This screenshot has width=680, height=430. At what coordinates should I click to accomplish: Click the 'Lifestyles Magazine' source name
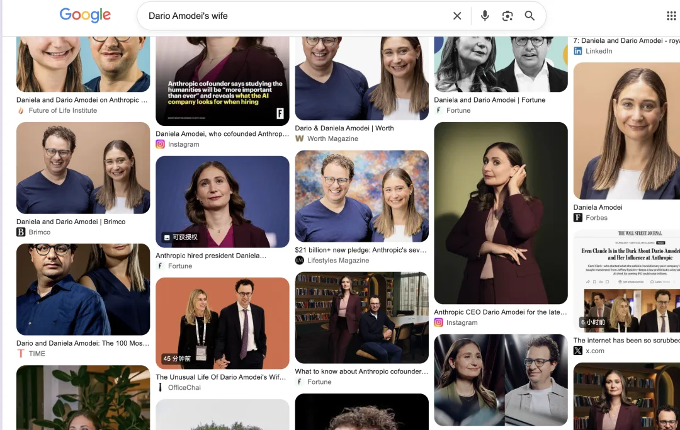338,261
